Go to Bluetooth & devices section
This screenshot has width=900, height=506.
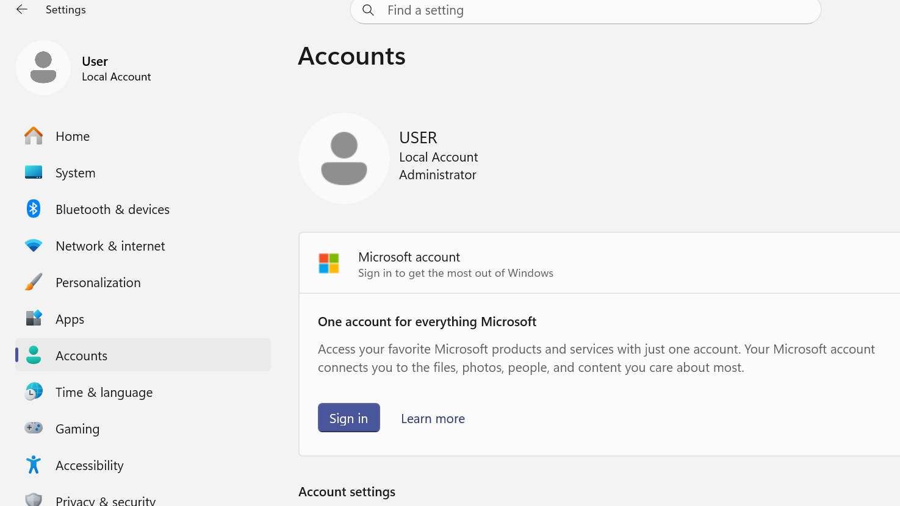[112, 209]
